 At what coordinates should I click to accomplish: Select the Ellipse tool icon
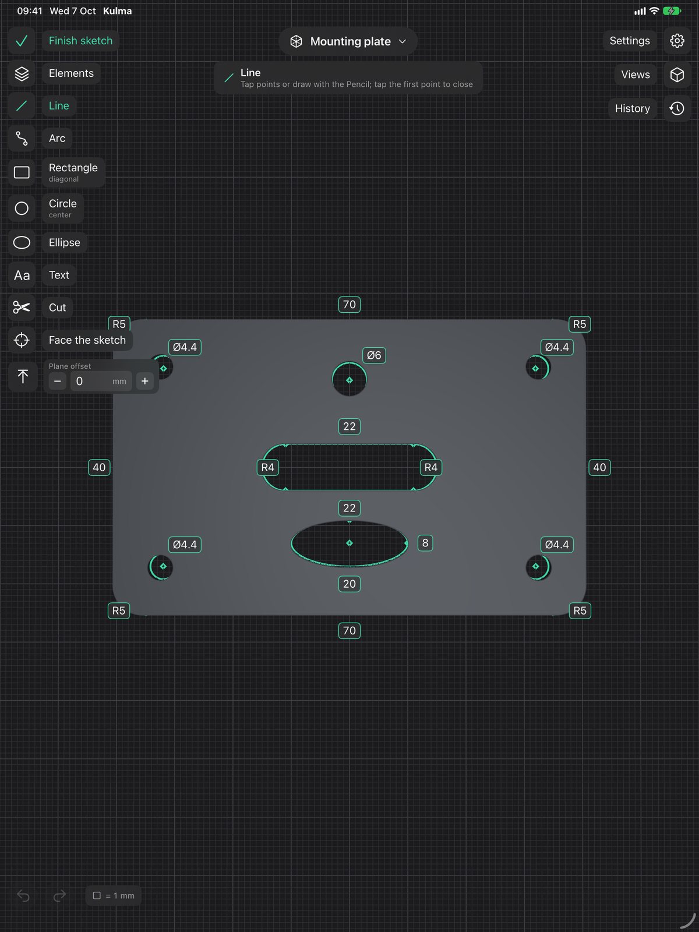coord(22,242)
